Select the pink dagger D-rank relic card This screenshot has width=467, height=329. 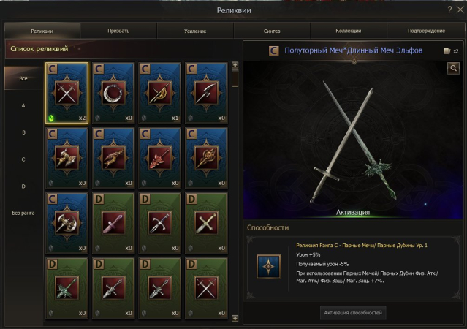(x=113, y=223)
